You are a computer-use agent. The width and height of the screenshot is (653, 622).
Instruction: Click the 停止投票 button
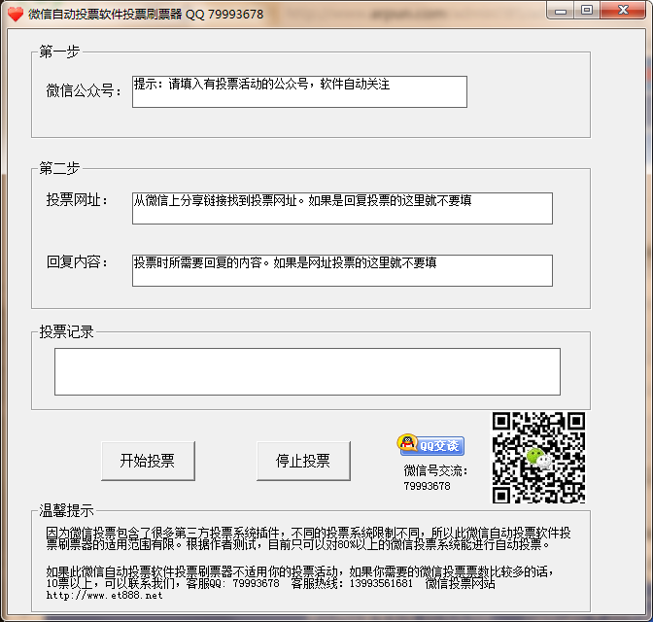point(303,461)
